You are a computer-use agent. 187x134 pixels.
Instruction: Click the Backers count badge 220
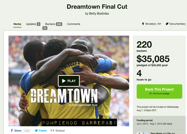(x=59, y=24)
